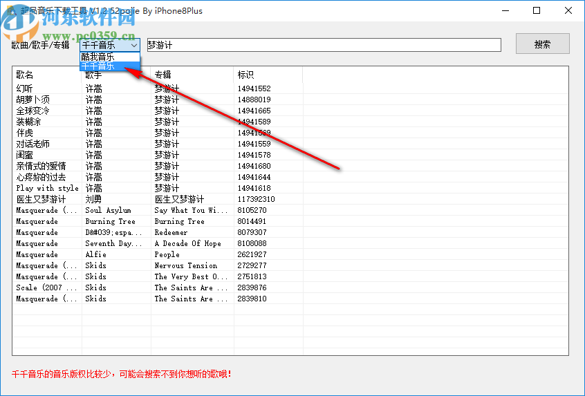Select the song 幻听
Viewport: 585px width, 396px height.
[24, 88]
